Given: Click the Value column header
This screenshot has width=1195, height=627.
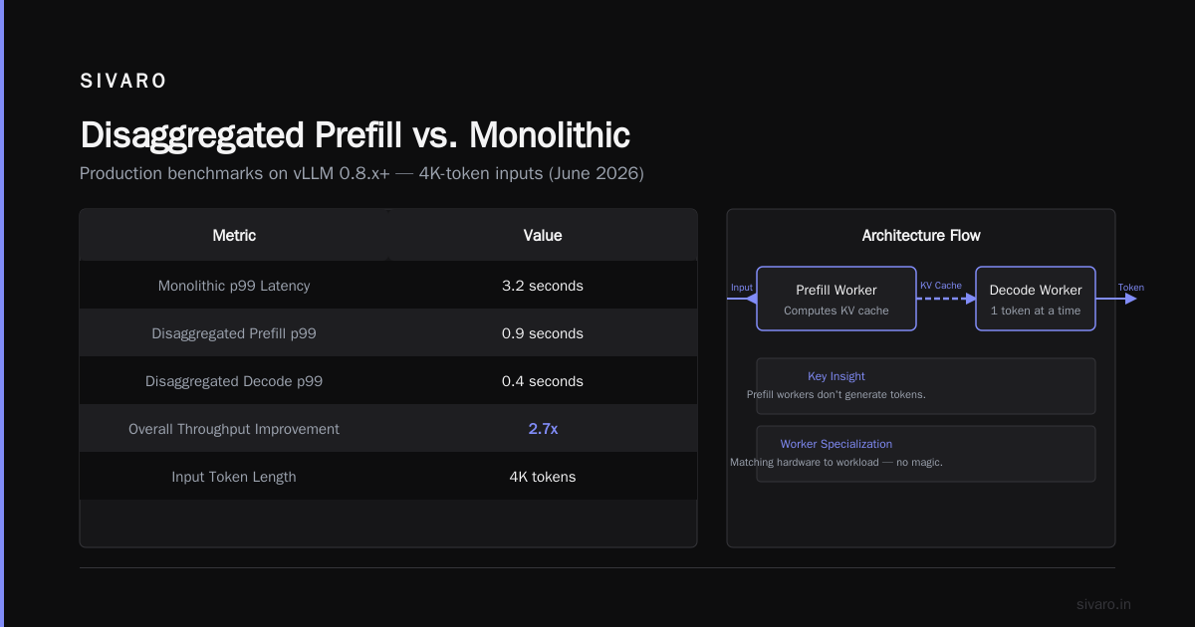Looking at the screenshot, I should (543, 236).
